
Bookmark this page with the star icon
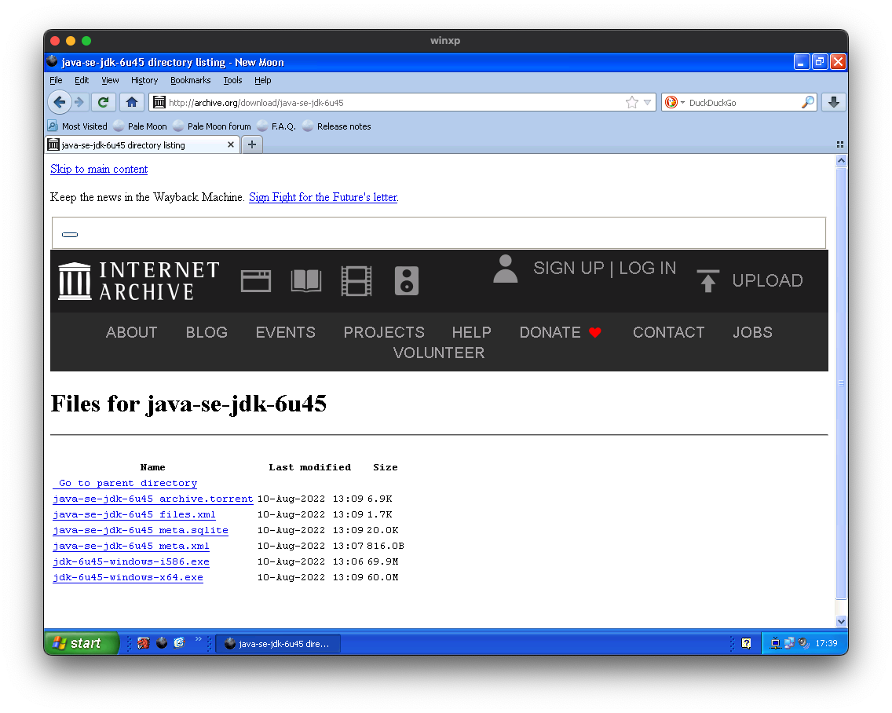pyautogui.click(x=631, y=102)
